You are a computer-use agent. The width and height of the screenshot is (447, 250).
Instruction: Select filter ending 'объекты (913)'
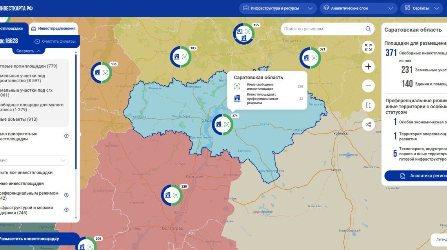pos(19,119)
